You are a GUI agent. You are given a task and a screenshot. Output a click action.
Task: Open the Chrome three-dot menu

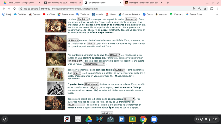(217, 9)
